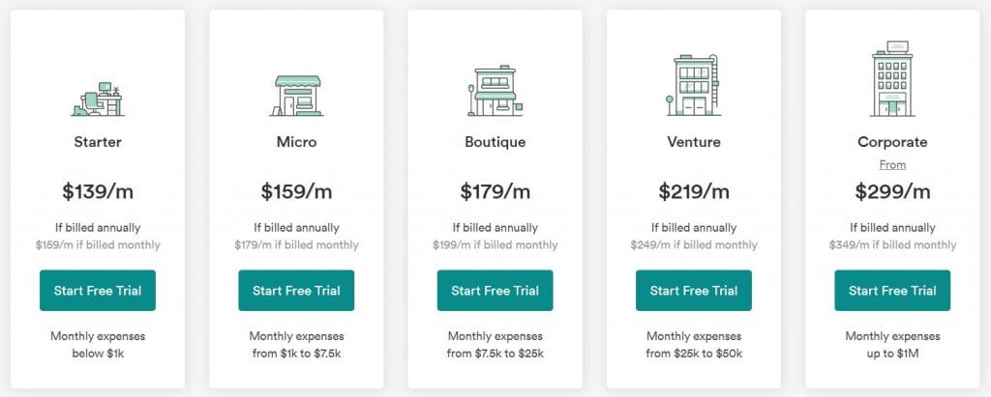Click the $219/m Venture price
The width and height of the screenshot is (991, 397).
point(693,191)
